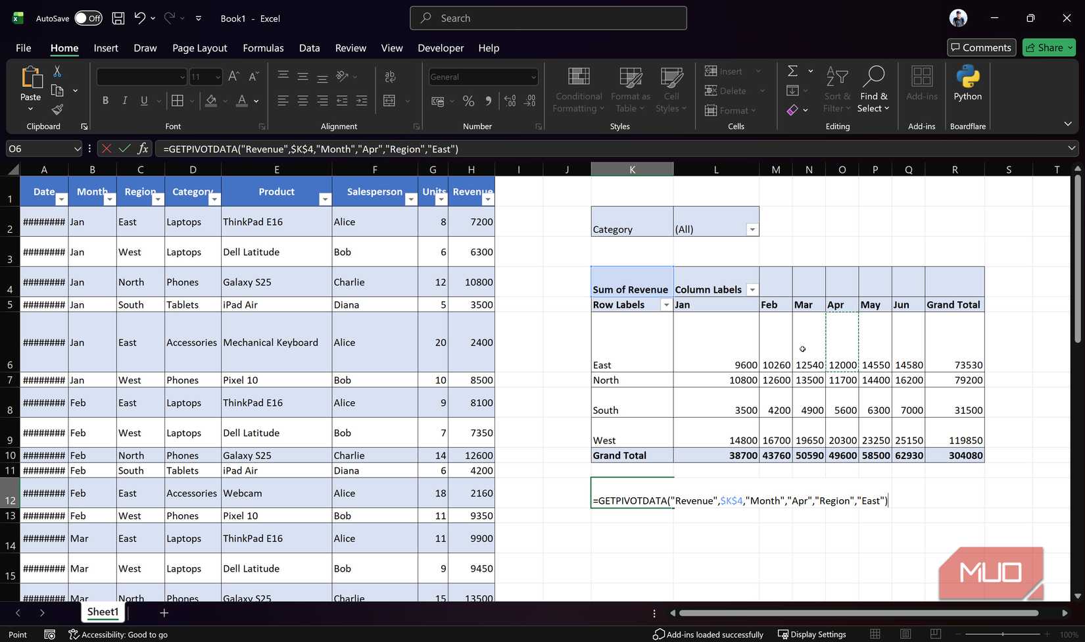Click the Search box in title bar
Viewport: 1085px width, 642px height.
(548, 18)
